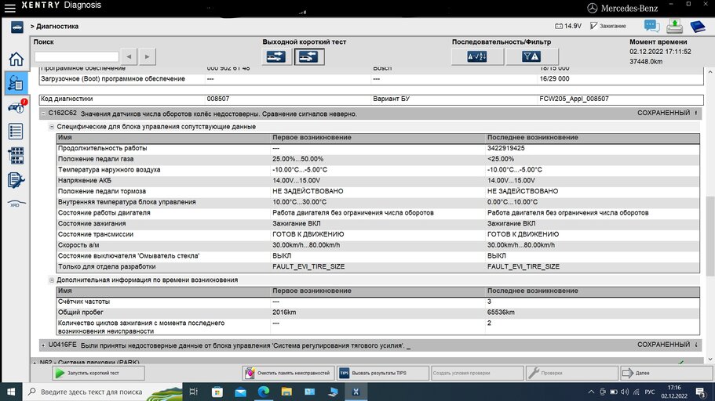
Task: Click the Диагностика breadcrumb
Action: 57,27
